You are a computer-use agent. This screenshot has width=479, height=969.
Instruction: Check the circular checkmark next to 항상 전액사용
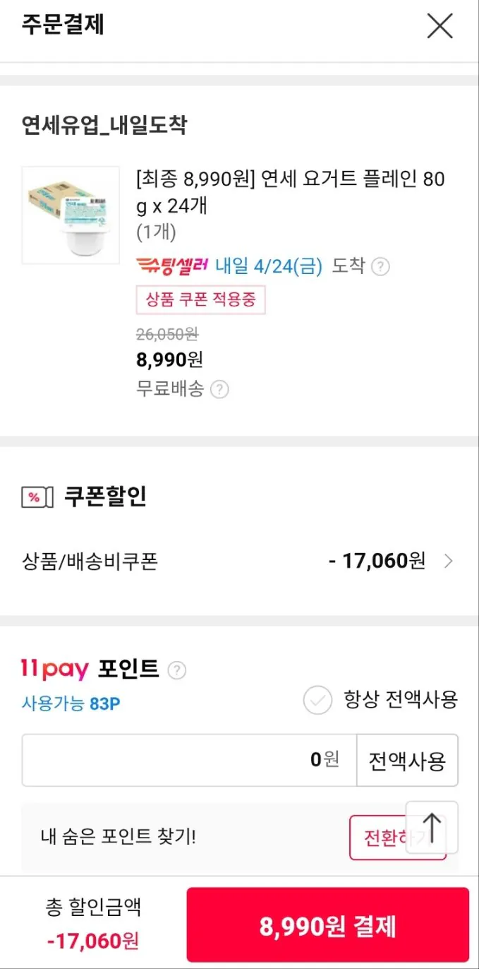(318, 701)
